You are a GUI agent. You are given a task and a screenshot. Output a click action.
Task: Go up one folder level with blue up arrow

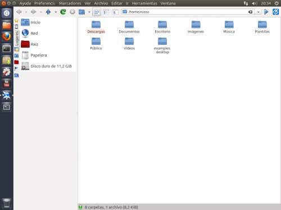point(48,12)
